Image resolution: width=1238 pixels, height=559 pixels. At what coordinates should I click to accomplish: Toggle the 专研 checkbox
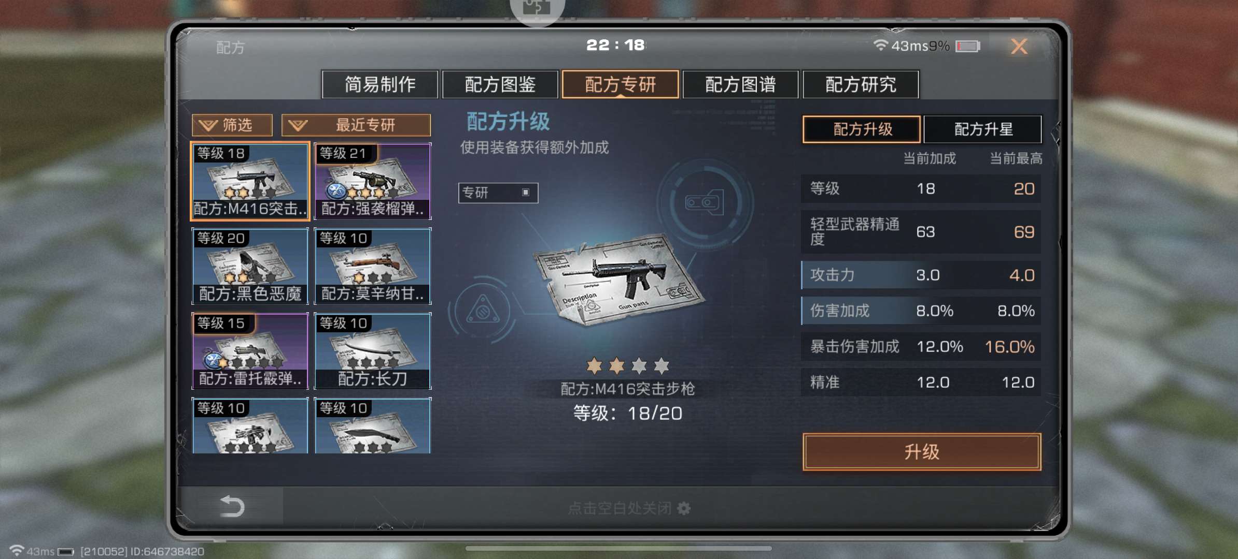[526, 193]
